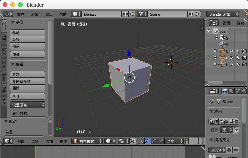Toggle Camera selectability cursor icon
The height and width of the screenshot is (158, 248).
[x=238, y=51]
